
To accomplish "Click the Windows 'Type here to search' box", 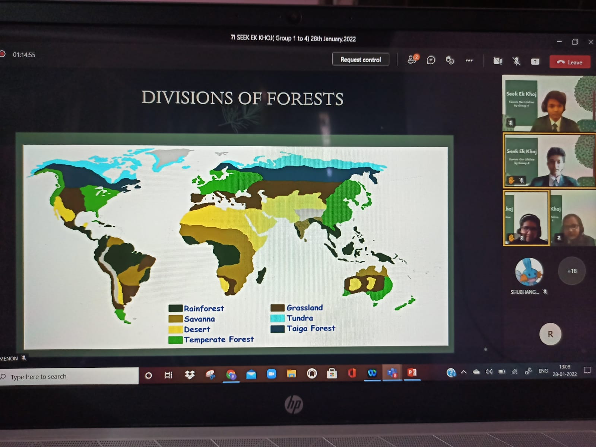I will coord(69,376).
